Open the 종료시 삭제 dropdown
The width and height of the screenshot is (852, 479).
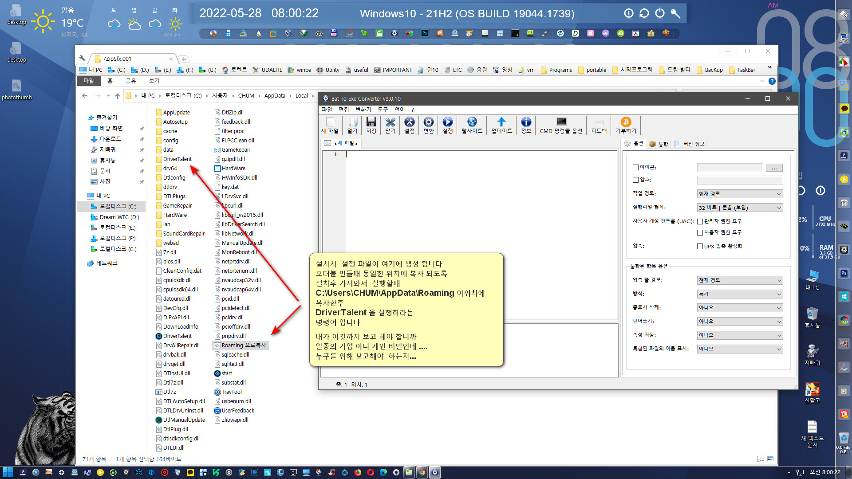[740, 308]
